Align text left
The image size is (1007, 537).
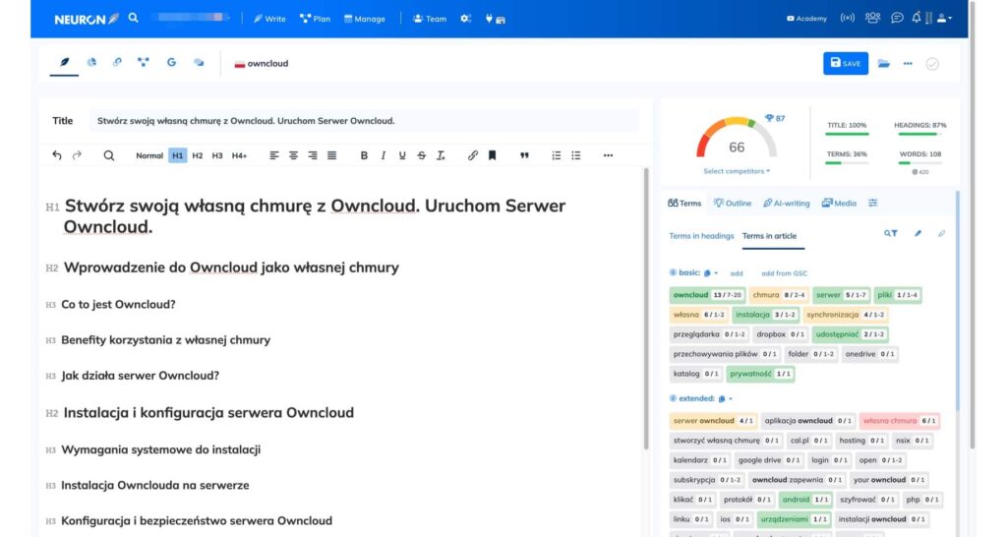pyautogui.click(x=273, y=155)
